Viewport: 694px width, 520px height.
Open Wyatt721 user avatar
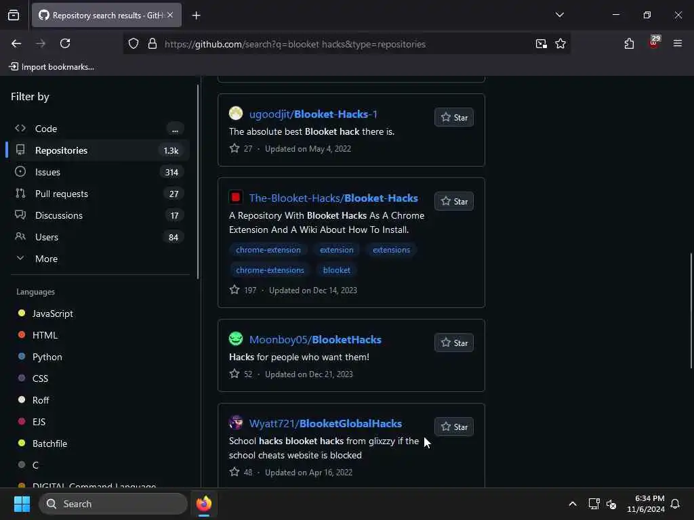point(236,422)
